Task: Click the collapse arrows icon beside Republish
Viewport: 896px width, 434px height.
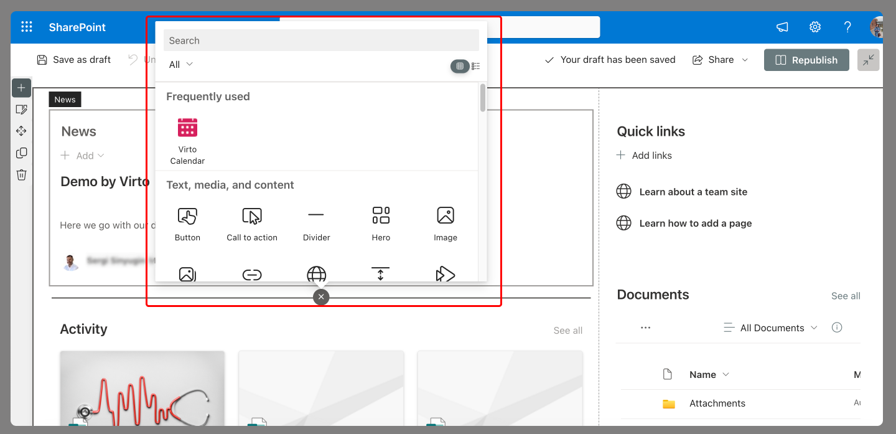Action: pos(869,60)
